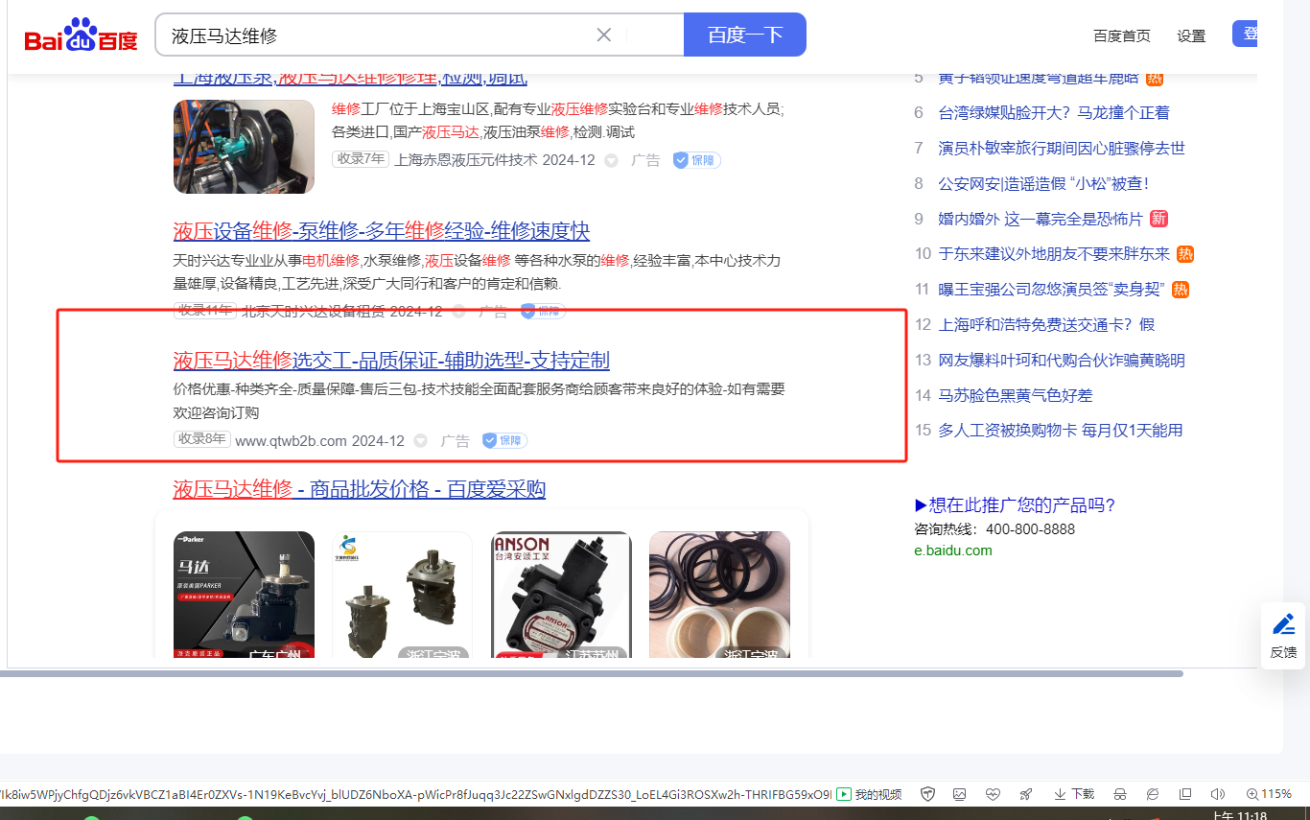Image resolution: width=1310 pixels, height=820 pixels.
Task: Expand the arrow next to www.qtwb2b.com 2024-12
Action: (x=420, y=441)
